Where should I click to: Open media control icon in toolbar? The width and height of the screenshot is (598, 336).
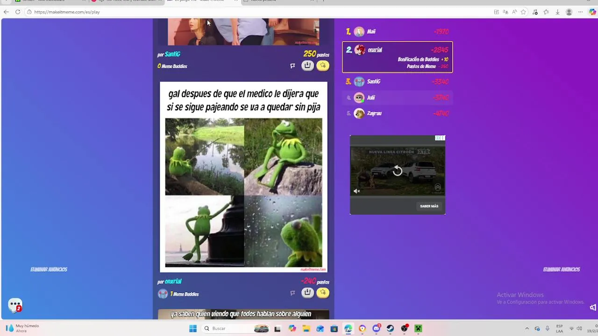(535, 12)
